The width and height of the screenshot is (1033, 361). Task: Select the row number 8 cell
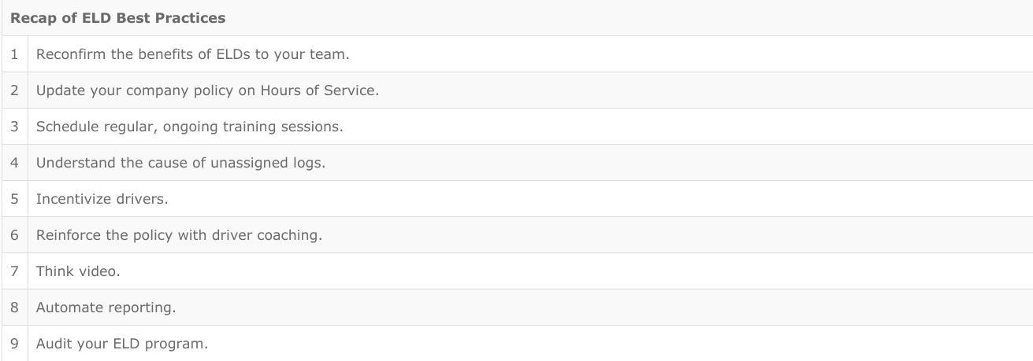point(14,308)
